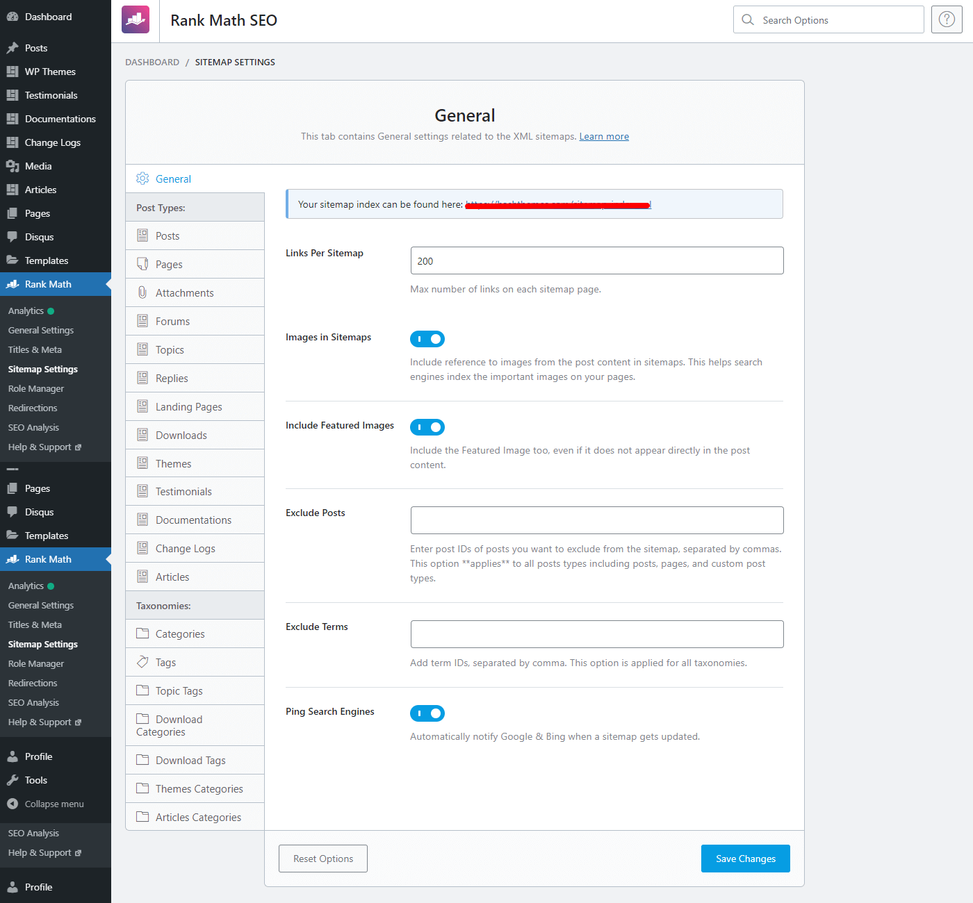Image resolution: width=973 pixels, height=903 pixels.
Task: Open Themes post type tab
Action: coord(195,463)
